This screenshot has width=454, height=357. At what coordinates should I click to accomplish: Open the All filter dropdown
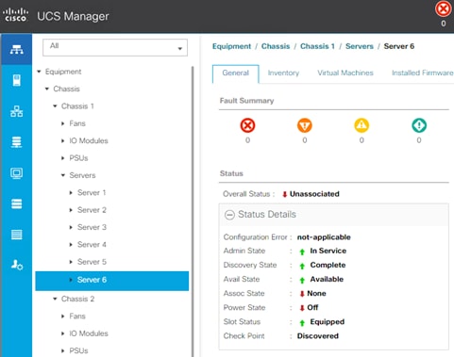115,48
